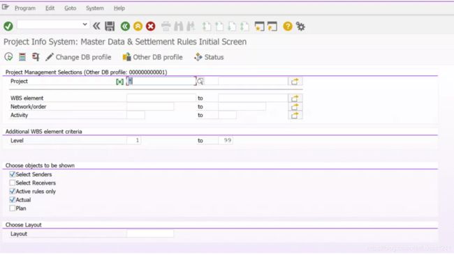Click the Activity to field
This screenshot has height=255, width=454.
click(x=227, y=115)
